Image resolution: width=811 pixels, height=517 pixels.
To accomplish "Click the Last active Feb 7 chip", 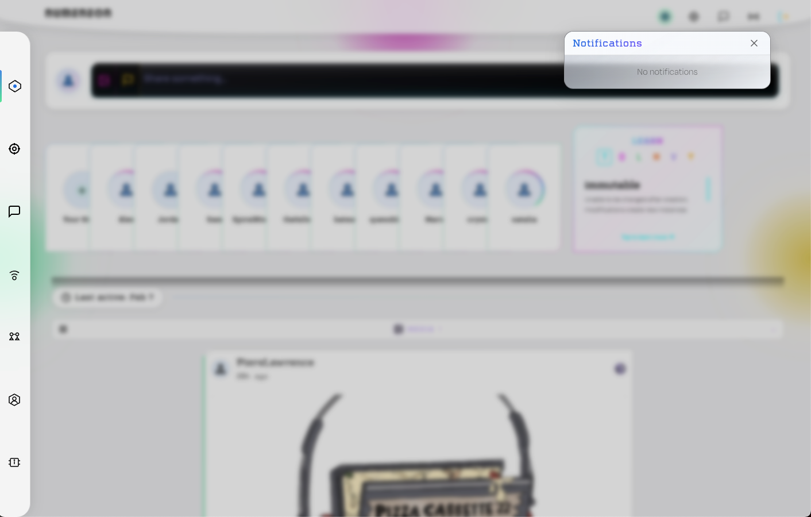I will tap(107, 297).
